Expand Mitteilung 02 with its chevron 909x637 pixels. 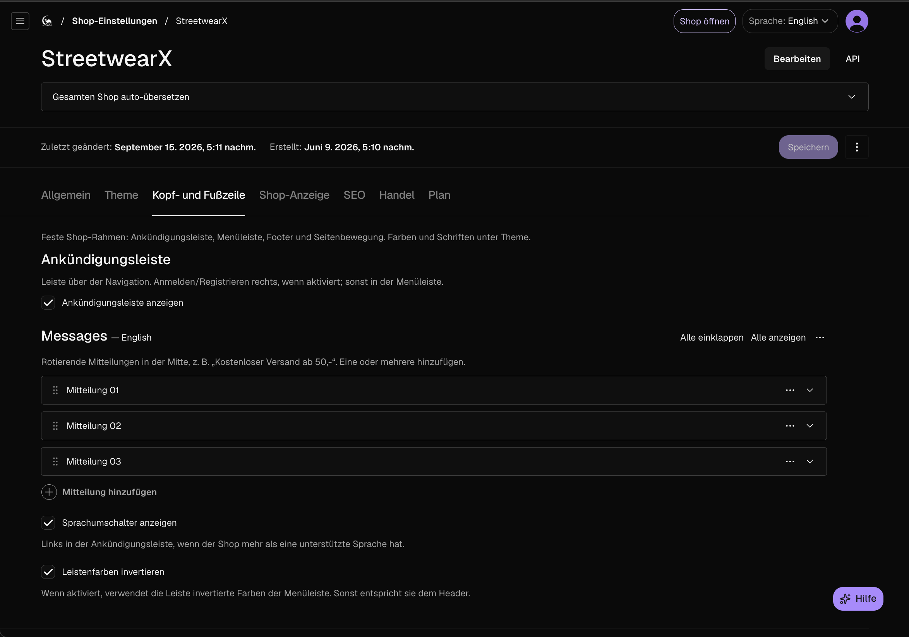point(810,426)
